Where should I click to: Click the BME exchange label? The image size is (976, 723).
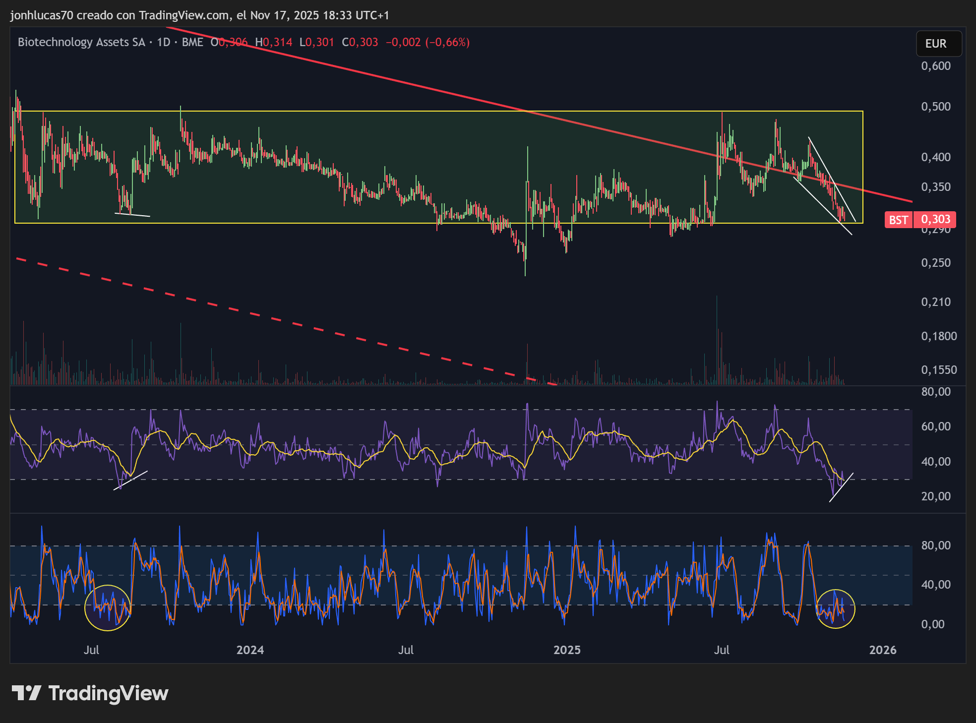pyautogui.click(x=192, y=42)
